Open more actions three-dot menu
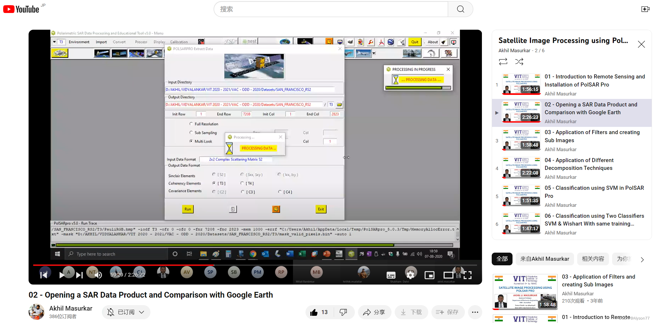Image resolution: width=654 pixels, height=323 pixels. pyautogui.click(x=475, y=312)
